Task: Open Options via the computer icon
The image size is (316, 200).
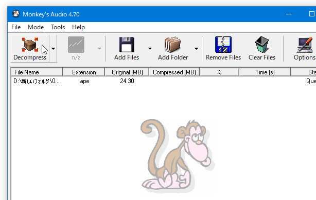Action: [x=305, y=45]
